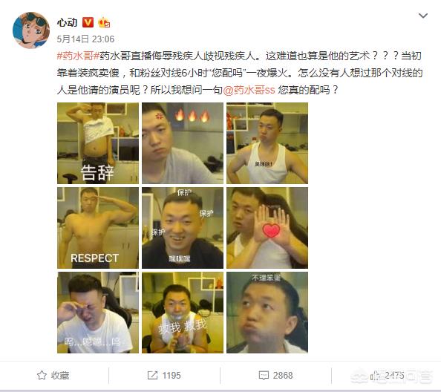Click the comment bubble icon
Screen dimensions: 441x392
tap(264, 376)
